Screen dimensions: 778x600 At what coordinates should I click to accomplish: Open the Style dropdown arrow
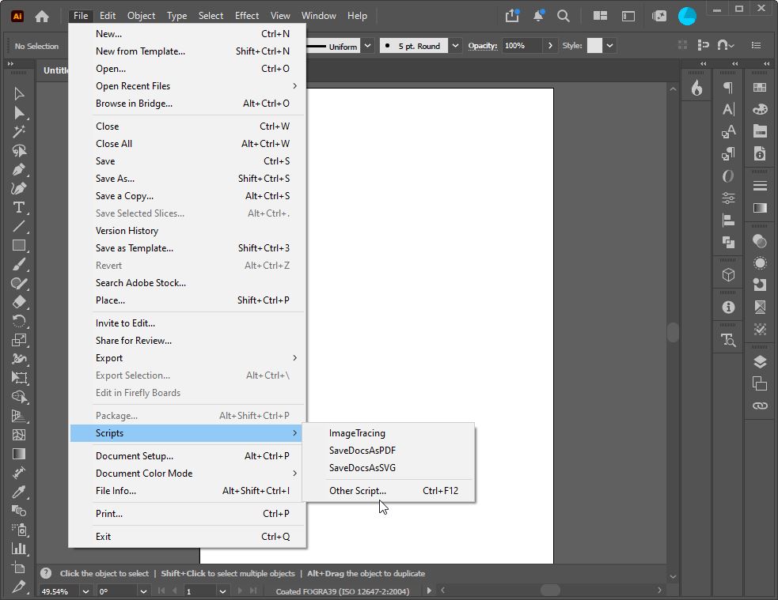pos(609,46)
